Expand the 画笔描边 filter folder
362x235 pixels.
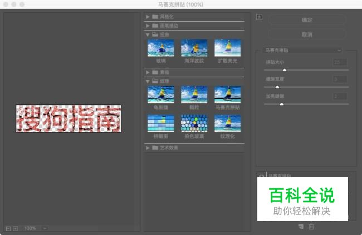coord(148,26)
